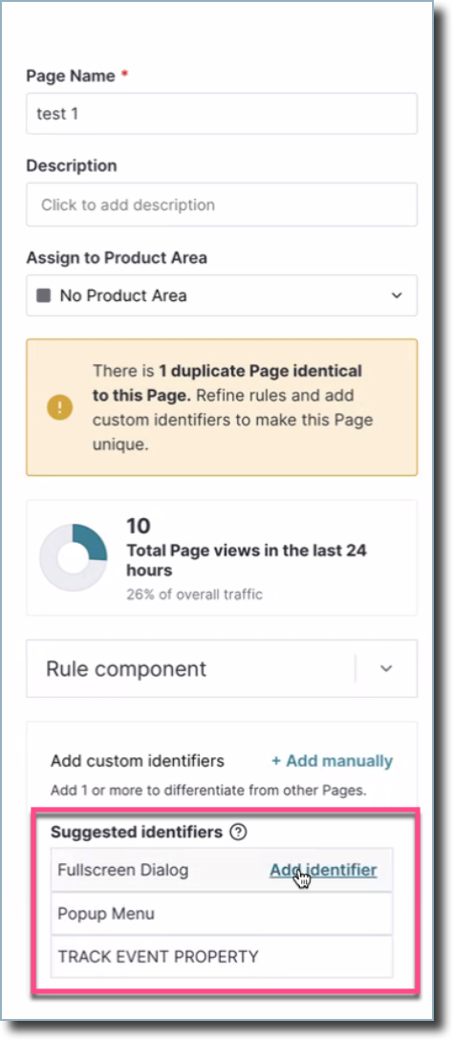Click the duplicate Page warning banner
Image resolution: width=453 pixels, height=1040 pixels.
coord(222,407)
